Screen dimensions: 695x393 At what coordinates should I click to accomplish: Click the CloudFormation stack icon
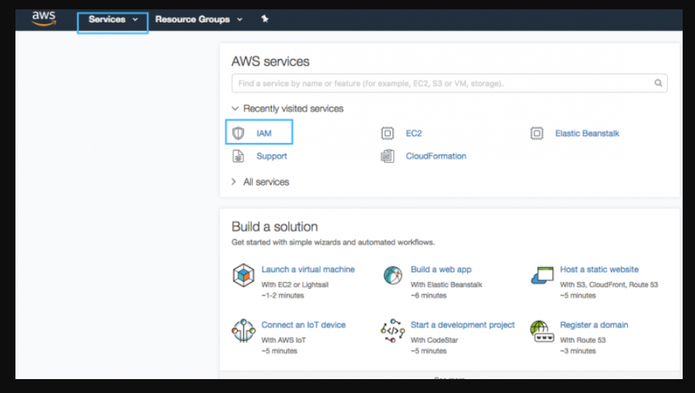[x=388, y=156]
